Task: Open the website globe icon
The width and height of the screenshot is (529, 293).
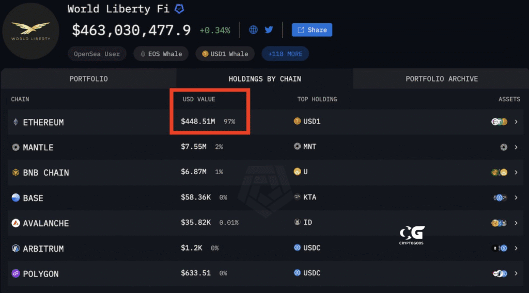Action: point(253,29)
